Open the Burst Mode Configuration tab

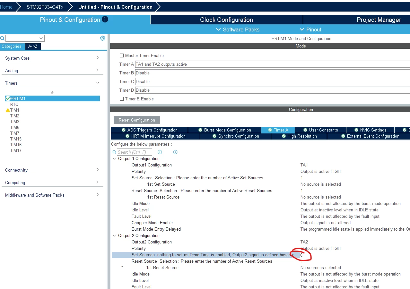(224, 130)
